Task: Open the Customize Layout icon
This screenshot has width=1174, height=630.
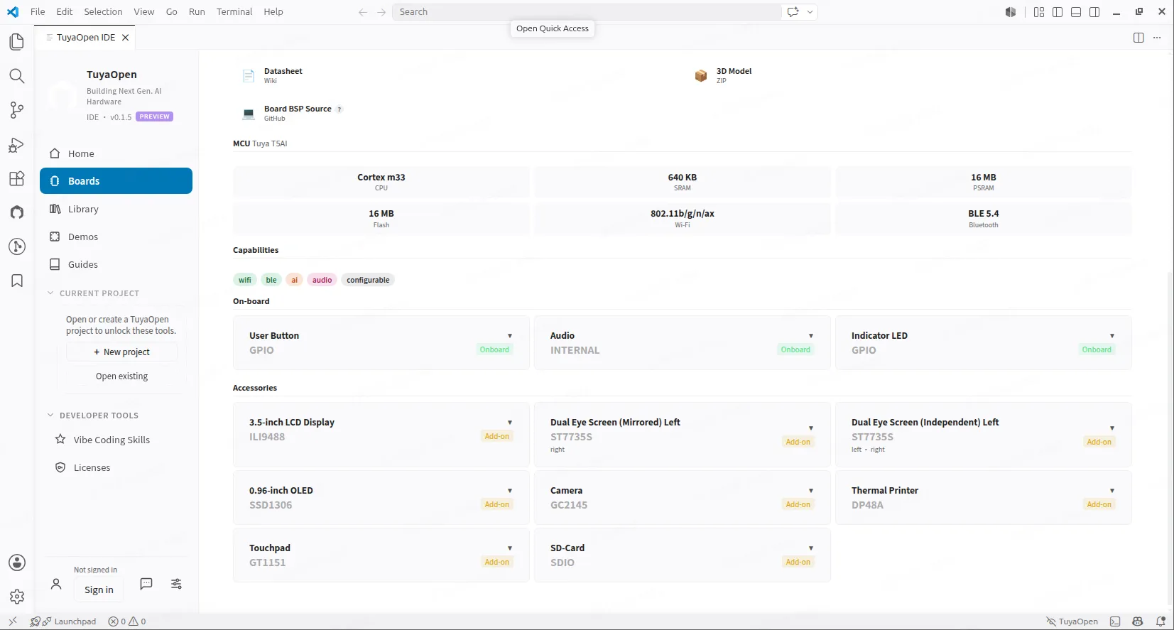Action: point(1039,12)
